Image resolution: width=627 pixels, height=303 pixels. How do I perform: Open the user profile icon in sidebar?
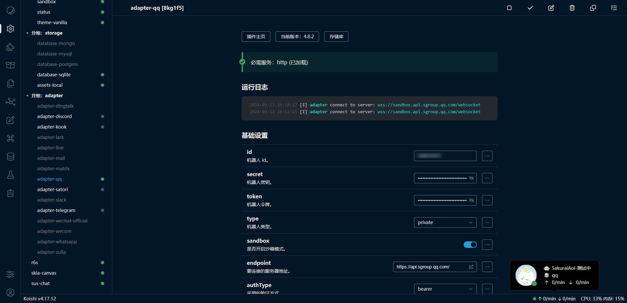click(x=10, y=293)
